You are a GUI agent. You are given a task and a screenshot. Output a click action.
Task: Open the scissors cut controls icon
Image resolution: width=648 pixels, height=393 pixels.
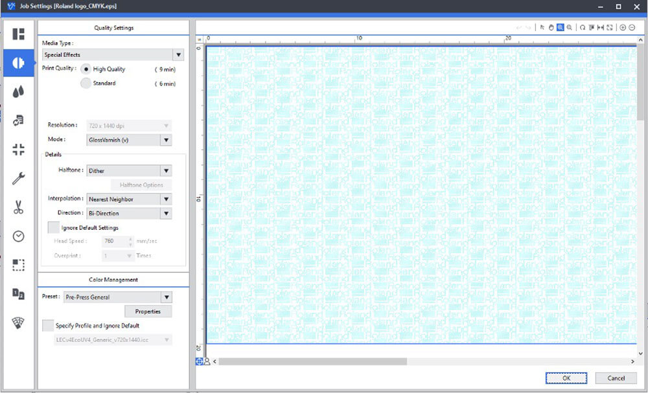(x=18, y=207)
